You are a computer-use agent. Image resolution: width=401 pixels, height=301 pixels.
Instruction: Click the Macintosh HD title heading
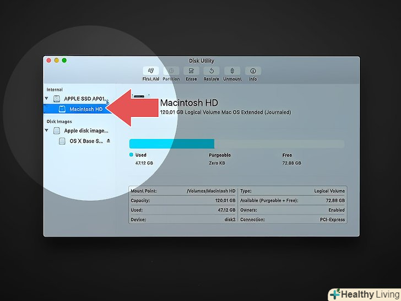[x=189, y=103]
